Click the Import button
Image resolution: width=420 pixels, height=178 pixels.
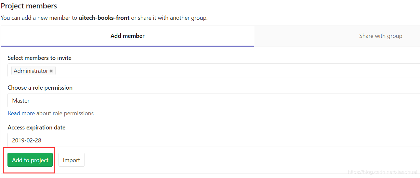pyautogui.click(x=72, y=160)
